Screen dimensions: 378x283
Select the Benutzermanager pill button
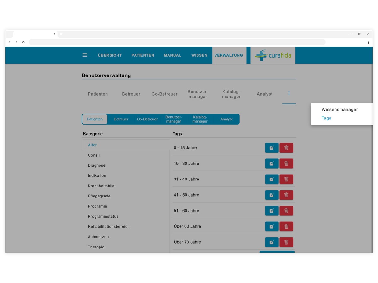[x=174, y=119]
